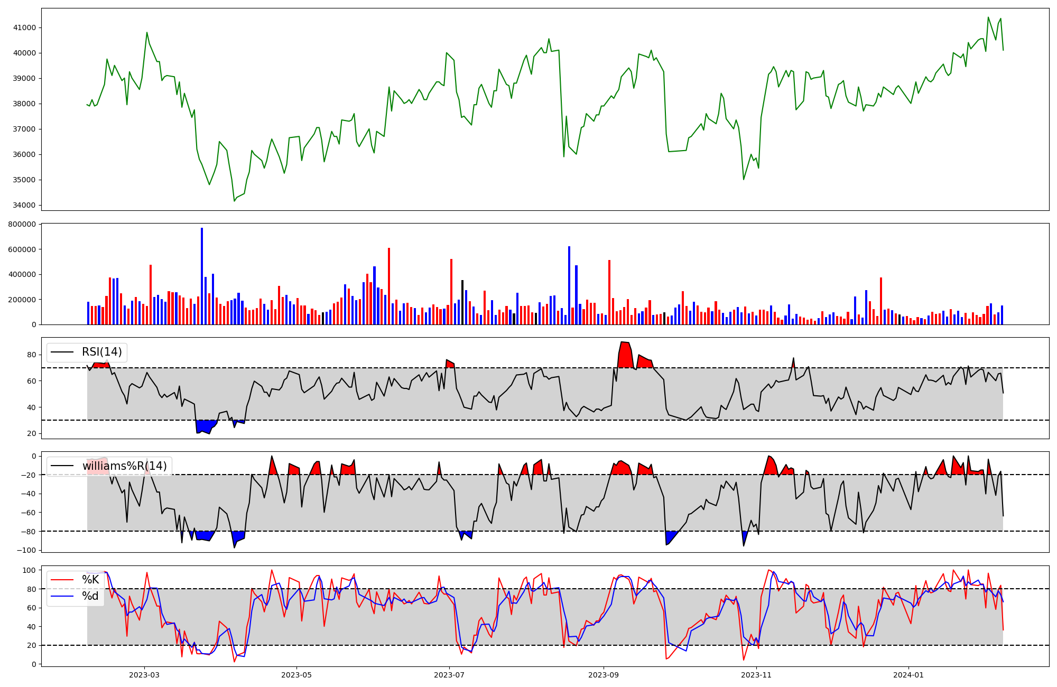Screen dimensions: 1057x687
Task: Click the largest red RSI overbought area
Action: pyautogui.click(x=625, y=355)
